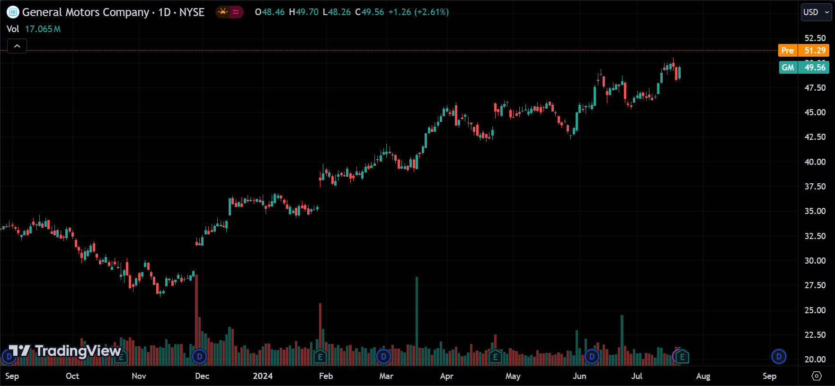Viewport: 835px width, 386px height.
Task: Click the Apr label on time axis
Action: pyautogui.click(x=447, y=376)
